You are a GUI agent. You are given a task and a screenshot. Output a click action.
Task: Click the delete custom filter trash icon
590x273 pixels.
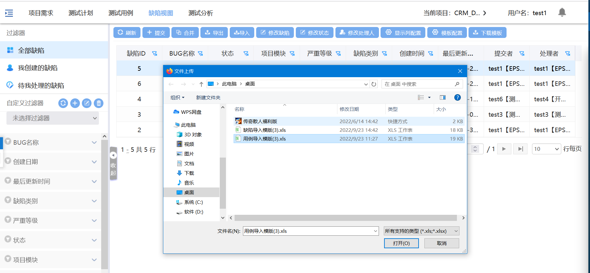pos(99,103)
